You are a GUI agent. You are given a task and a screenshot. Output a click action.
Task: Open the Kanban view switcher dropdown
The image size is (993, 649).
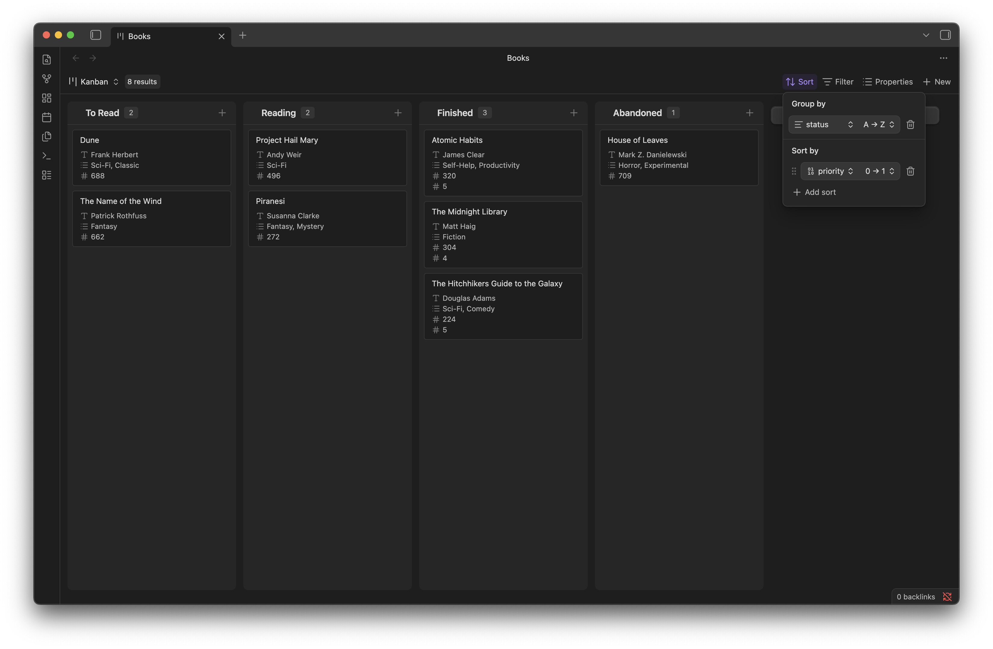(94, 82)
